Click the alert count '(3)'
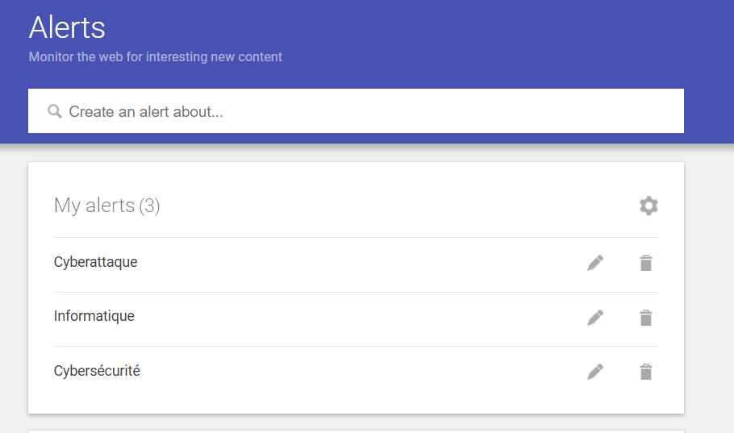Screen dimensions: 734x433 [x=149, y=206]
